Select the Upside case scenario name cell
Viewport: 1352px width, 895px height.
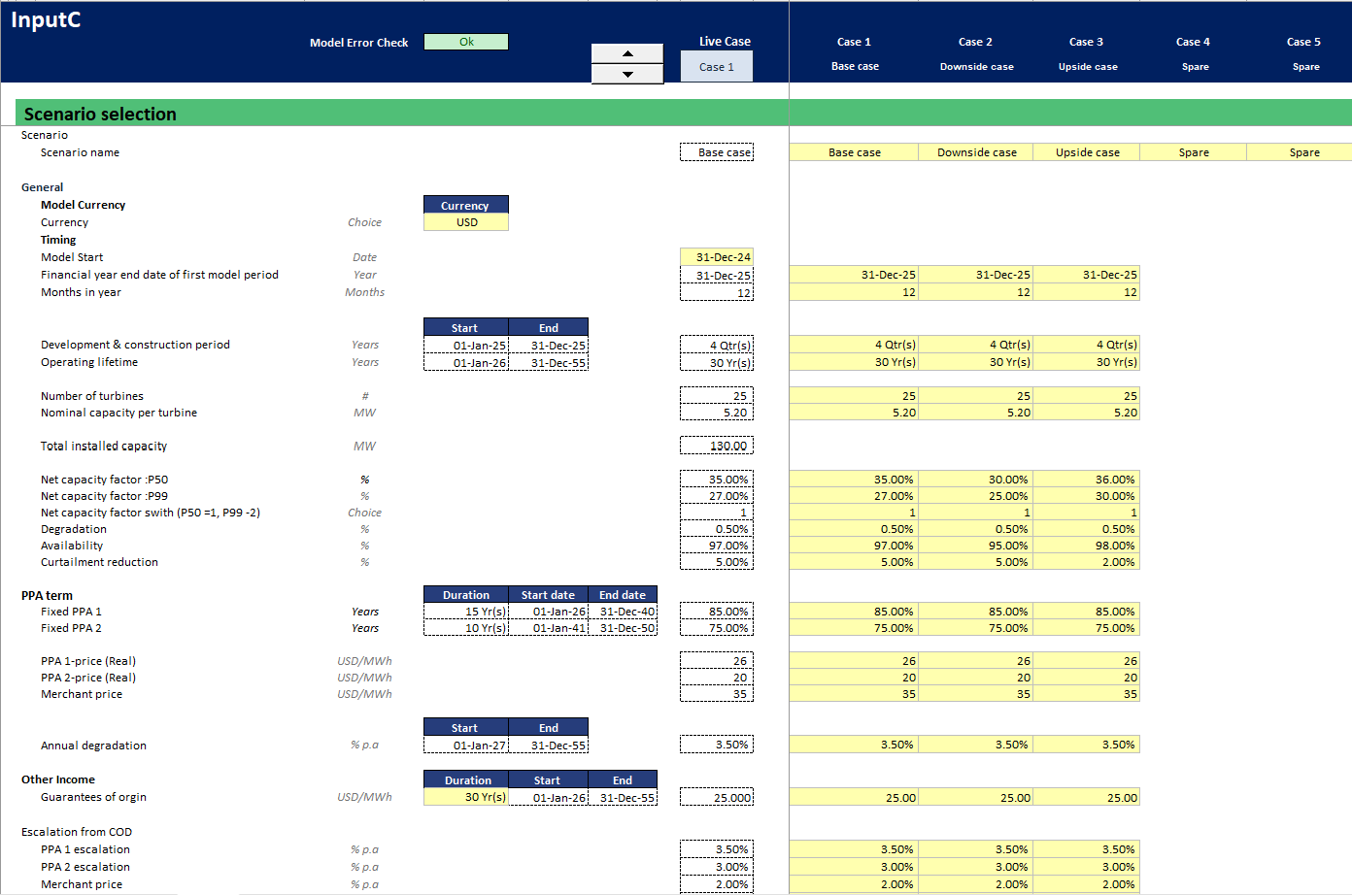point(1087,152)
